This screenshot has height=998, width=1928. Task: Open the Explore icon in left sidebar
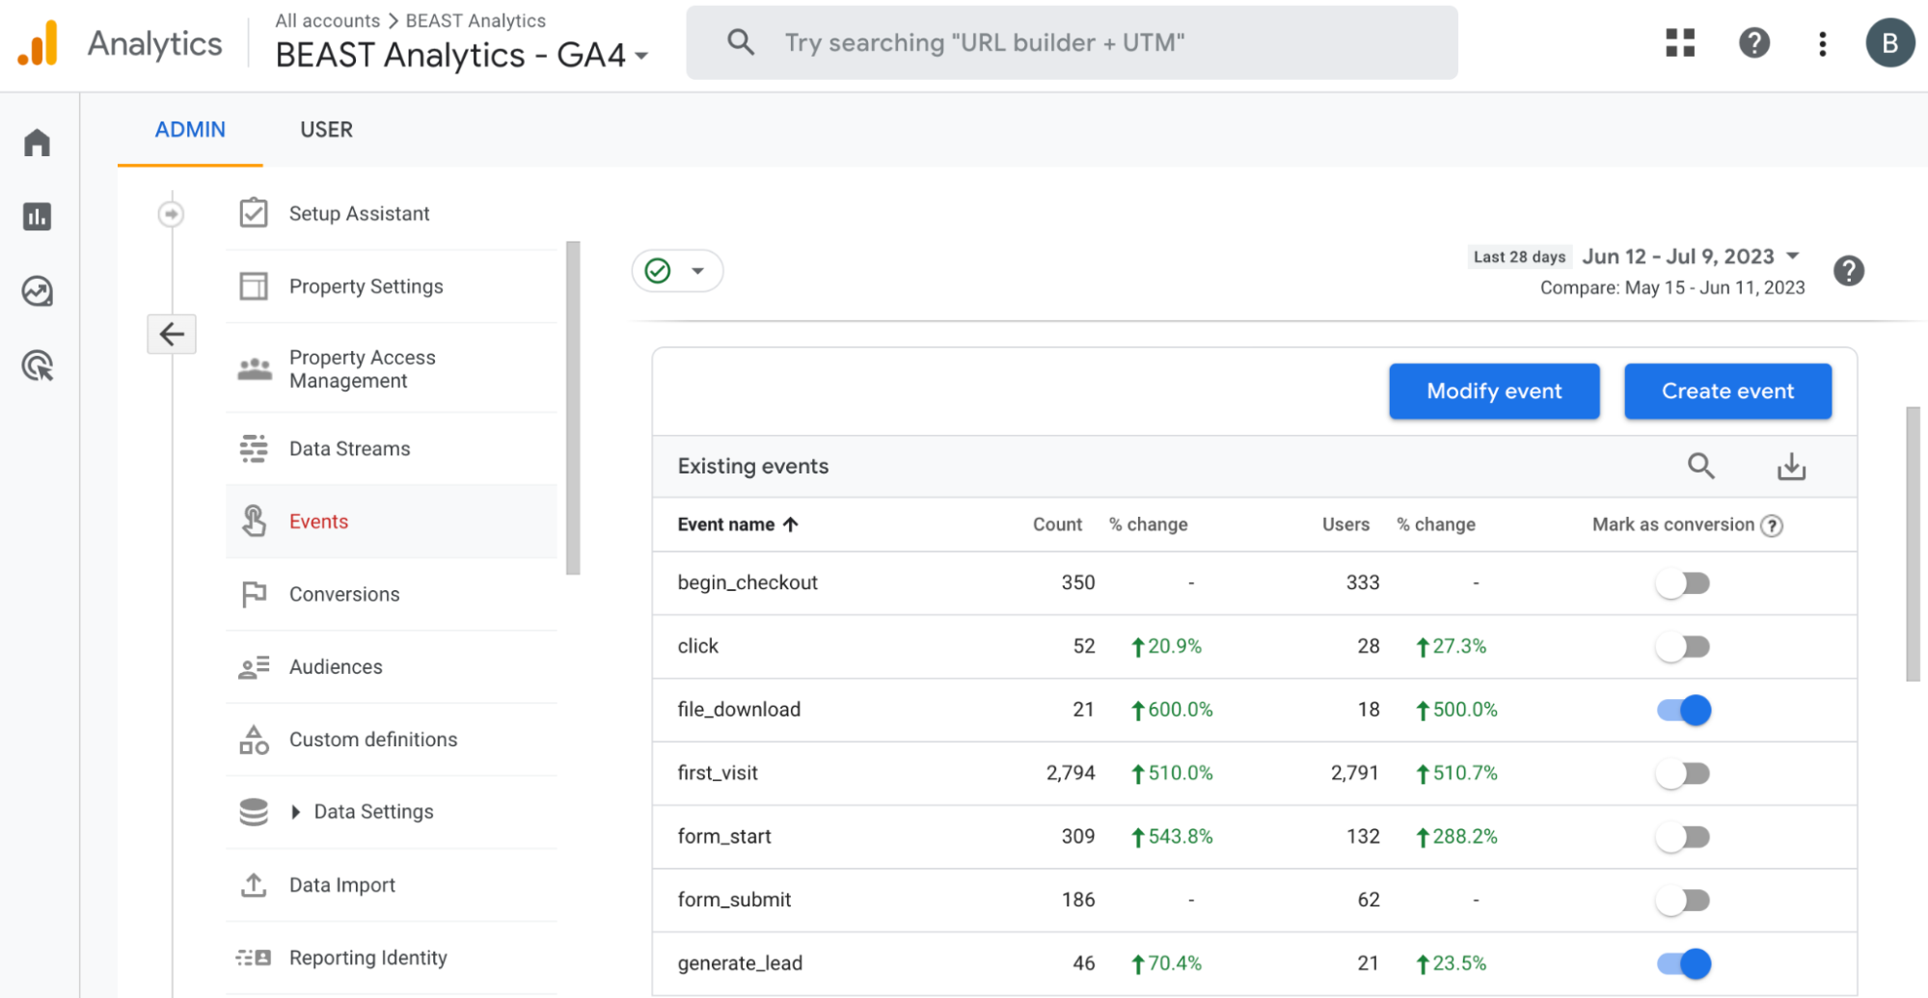(x=38, y=291)
